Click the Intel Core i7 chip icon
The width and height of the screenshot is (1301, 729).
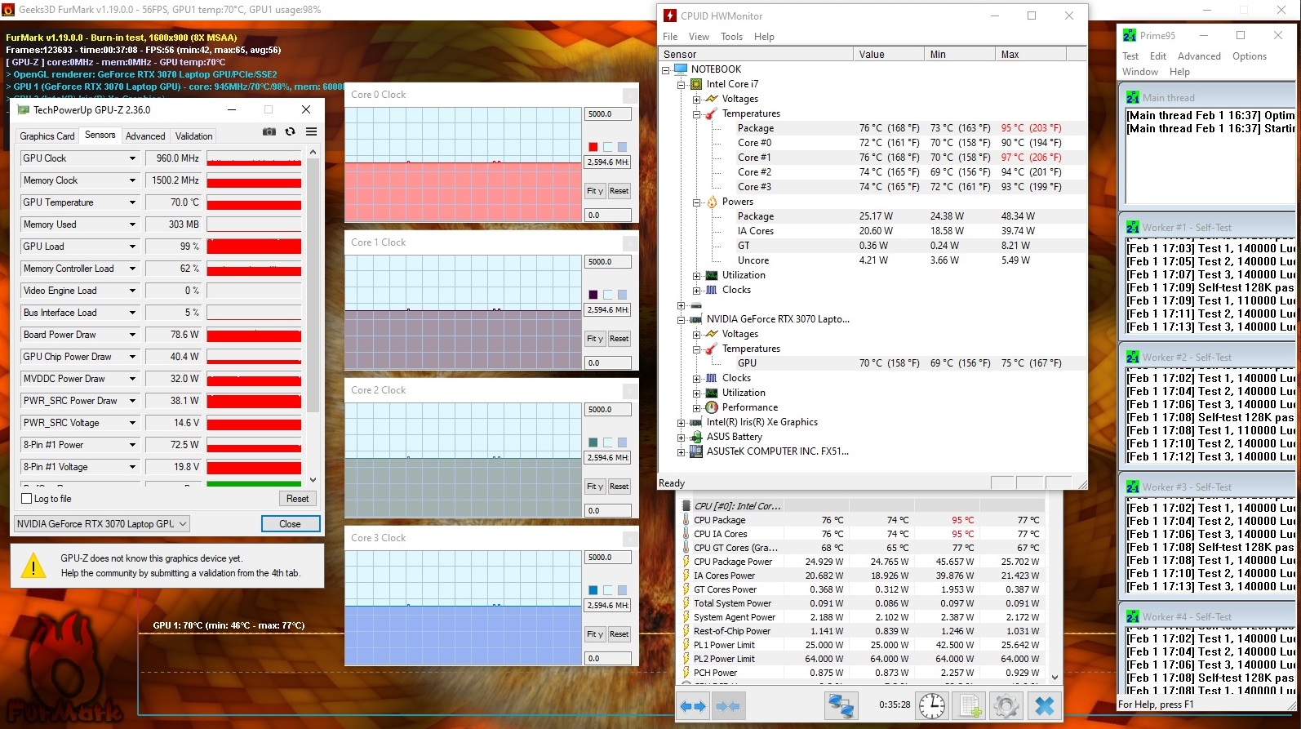point(696,84)
